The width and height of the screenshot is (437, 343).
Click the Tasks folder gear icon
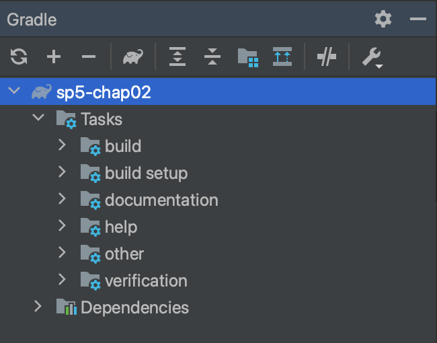[66, 120]
